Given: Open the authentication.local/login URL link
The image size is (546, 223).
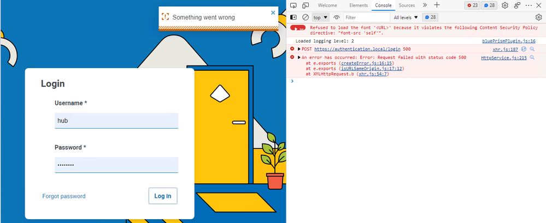Looking at the screenshot, I should tap(357, 49).
